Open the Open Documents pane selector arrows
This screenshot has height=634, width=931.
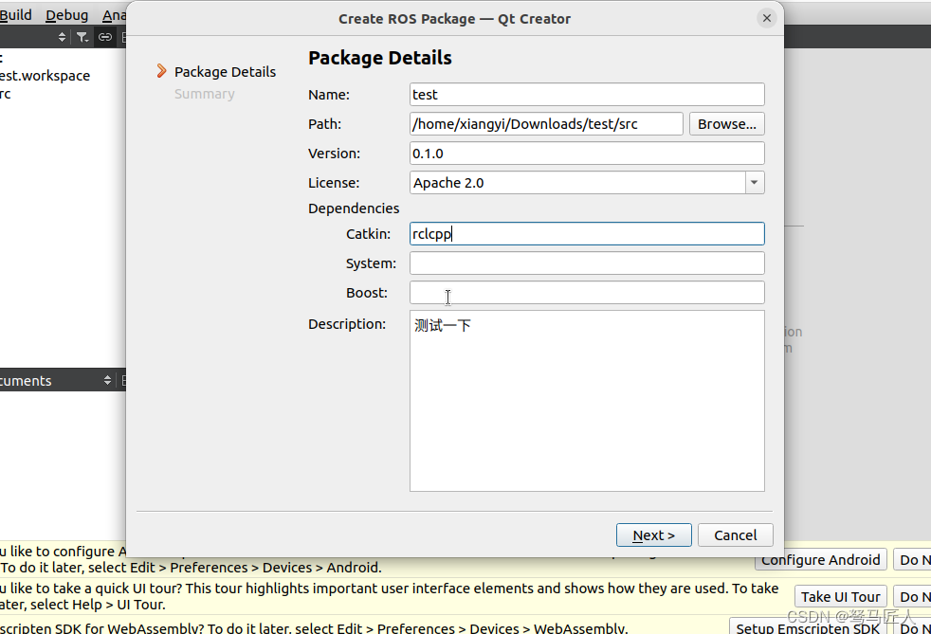(x=107, y=381)
